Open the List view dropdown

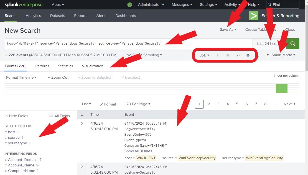(86, 104)
